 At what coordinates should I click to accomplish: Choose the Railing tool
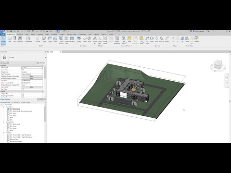point(79,39)
